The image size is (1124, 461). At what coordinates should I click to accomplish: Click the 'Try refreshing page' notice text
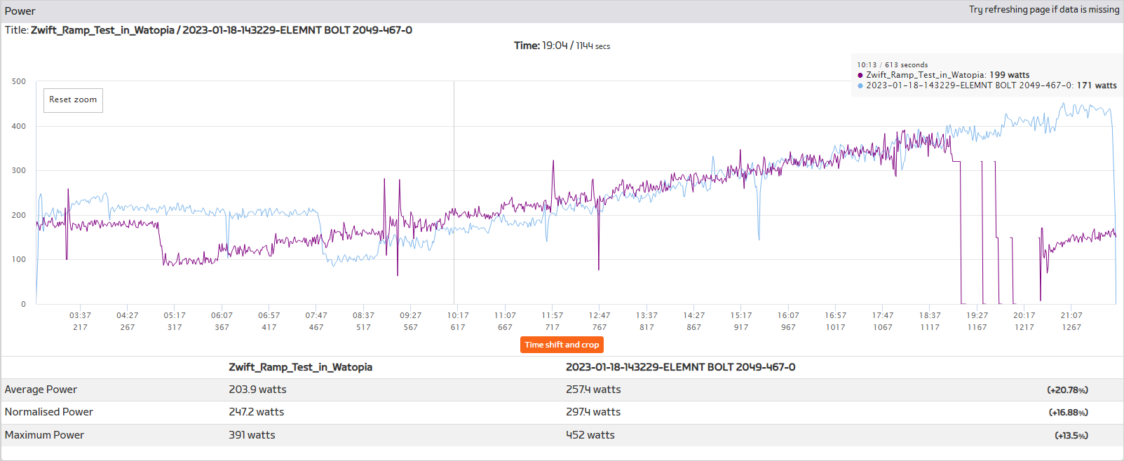[x=1043, y=10]
